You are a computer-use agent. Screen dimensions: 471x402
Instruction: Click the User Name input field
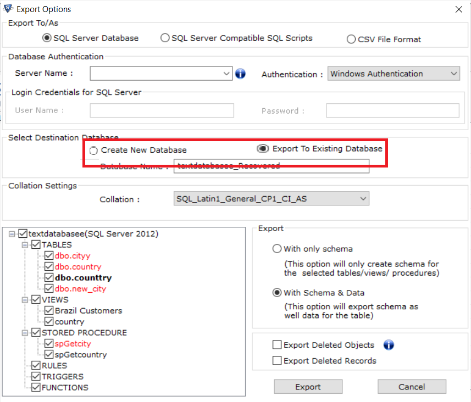pos(162,110)
